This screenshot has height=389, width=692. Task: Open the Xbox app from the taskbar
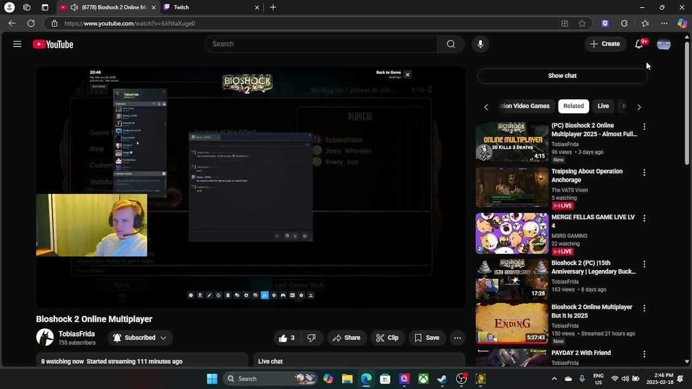pos(423,379)
